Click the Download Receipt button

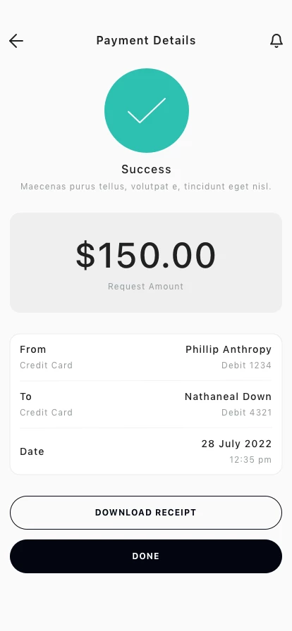pyautogui.click(x=146, y=512)
